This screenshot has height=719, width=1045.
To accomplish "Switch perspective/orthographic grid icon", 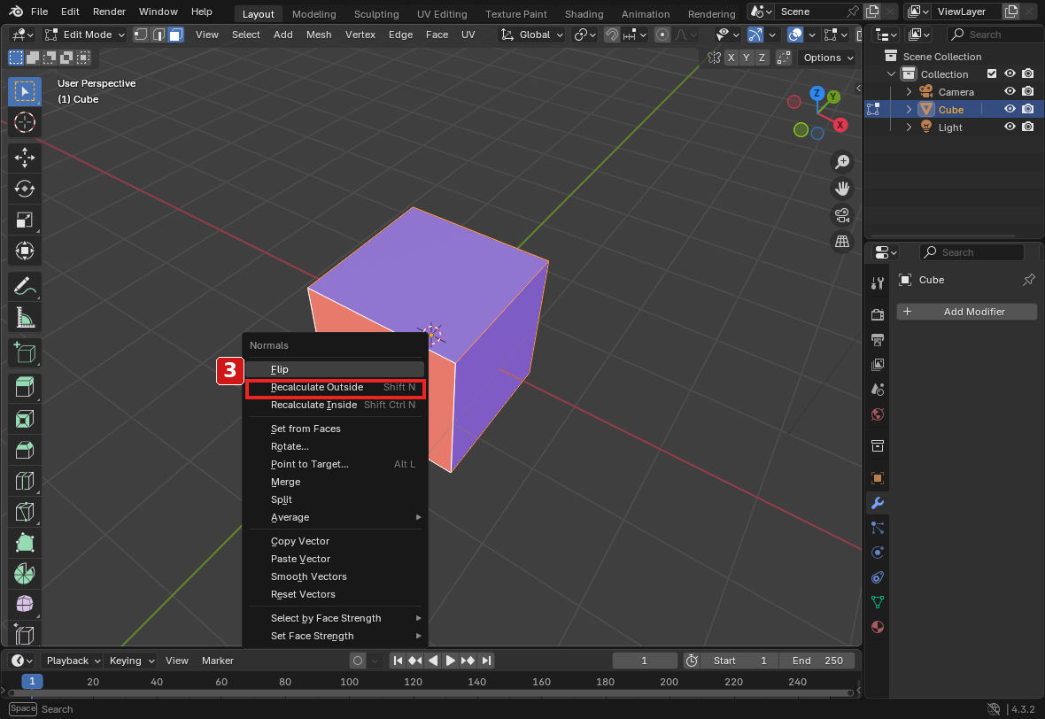I will click(x=842, y=241).
